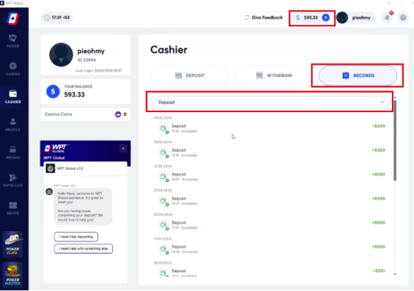The image size is (414, 291).
Task: Choose "I need help depositing" chat option
Action: pos(76,237)
